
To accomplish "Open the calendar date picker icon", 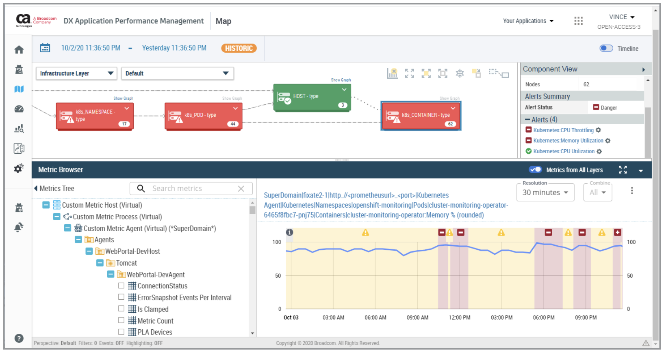I will (45, 48).
